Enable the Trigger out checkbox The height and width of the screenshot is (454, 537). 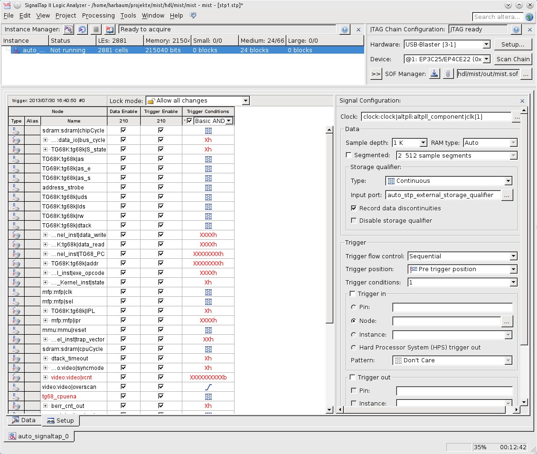point(352,377)
